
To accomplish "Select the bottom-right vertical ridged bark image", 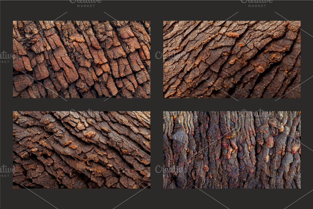I will [x=232, y=150].
